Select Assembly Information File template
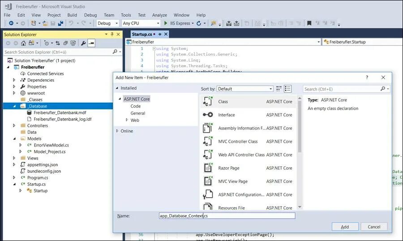This screenshot has width=403, height=241. (x=248, y=128)
